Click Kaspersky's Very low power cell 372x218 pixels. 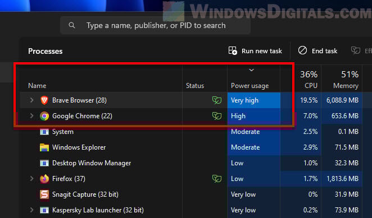point(253,210)
